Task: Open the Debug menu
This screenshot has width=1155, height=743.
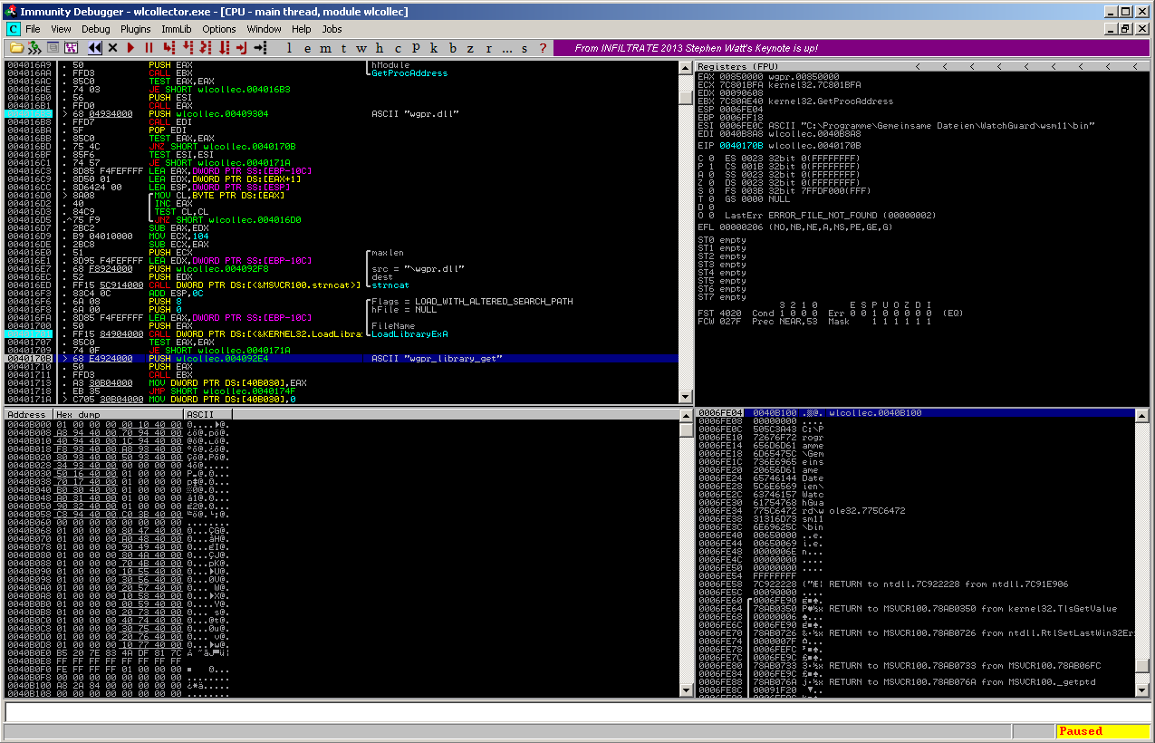Action: (95, 29)
